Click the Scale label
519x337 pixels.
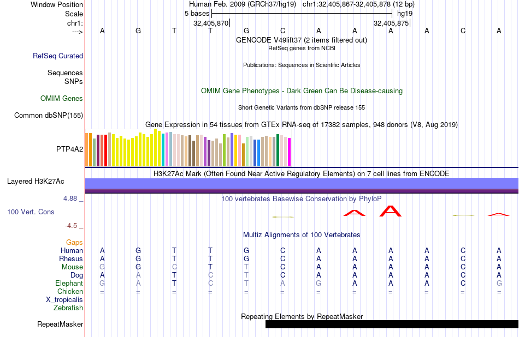[x=74, y=14]
